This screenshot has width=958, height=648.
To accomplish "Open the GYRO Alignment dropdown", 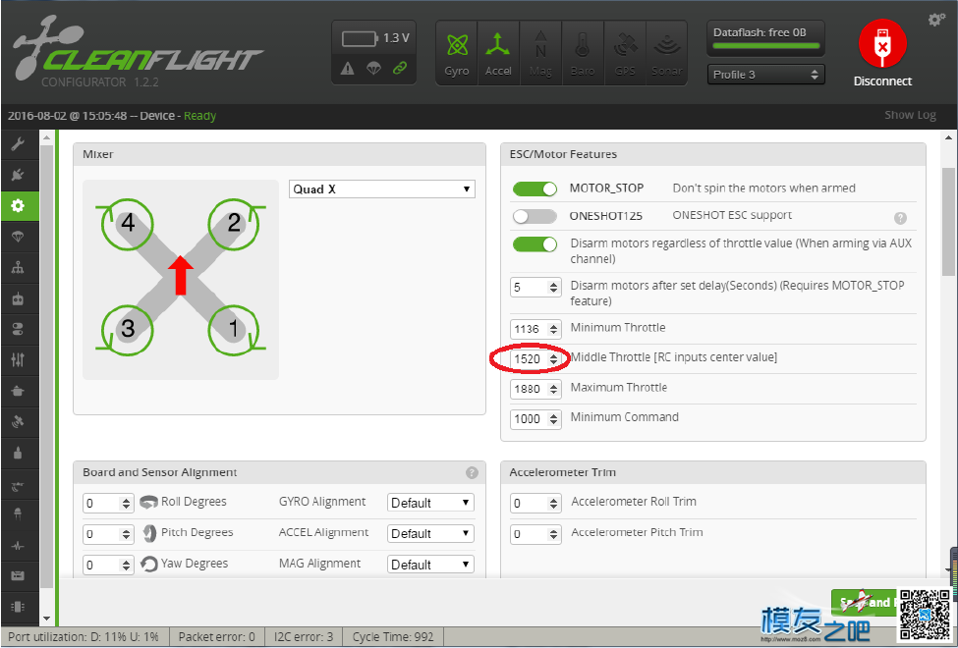I will [430, 503].
